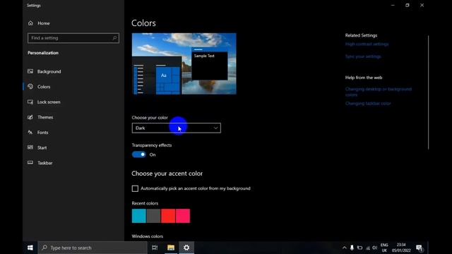Open Start menu settings
The height and width of the screenshot is (254, 452).
pyautogui.click(x=42, y=147)
